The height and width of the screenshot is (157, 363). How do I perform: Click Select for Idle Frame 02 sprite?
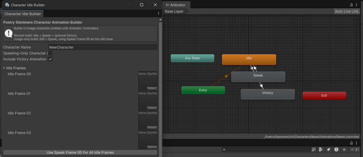(x=152, y=127)
